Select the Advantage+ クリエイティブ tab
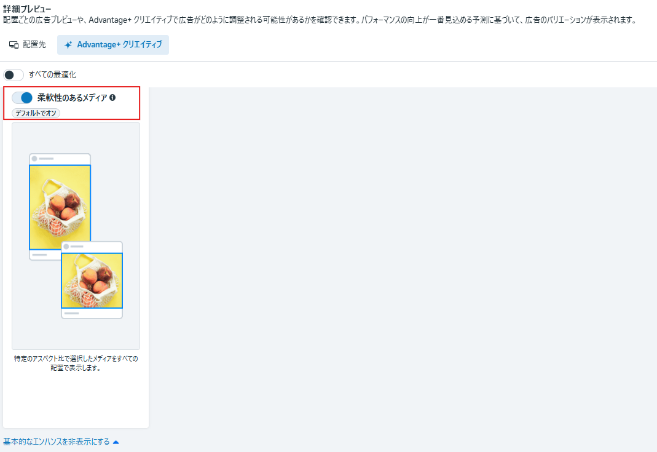Screen dimensions: 657x452 tap(113, 45)
